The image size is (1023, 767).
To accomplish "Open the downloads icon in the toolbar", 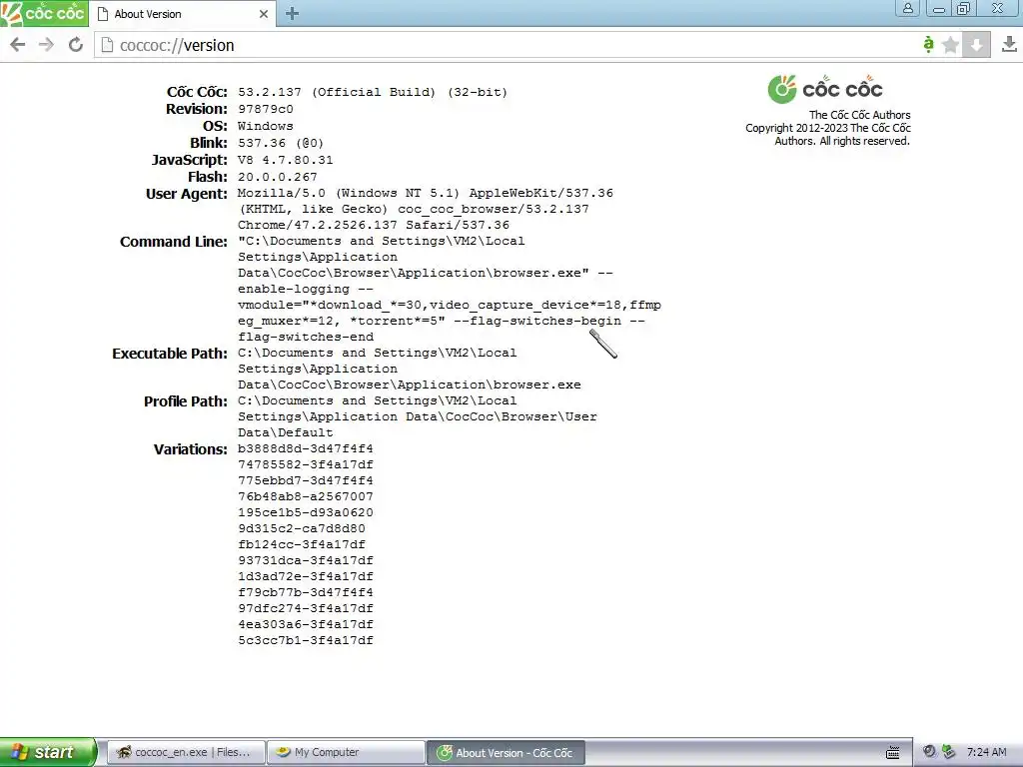I will (x=1009, y=44).
